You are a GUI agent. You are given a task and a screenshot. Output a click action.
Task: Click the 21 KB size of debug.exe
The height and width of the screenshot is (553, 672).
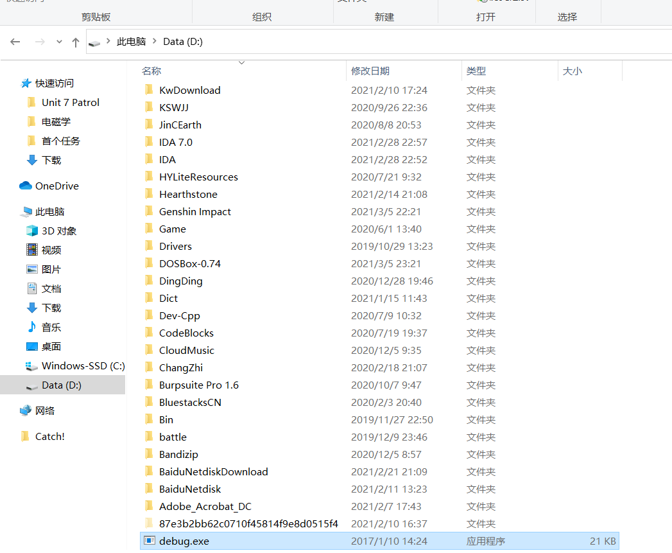pos(603,541)
